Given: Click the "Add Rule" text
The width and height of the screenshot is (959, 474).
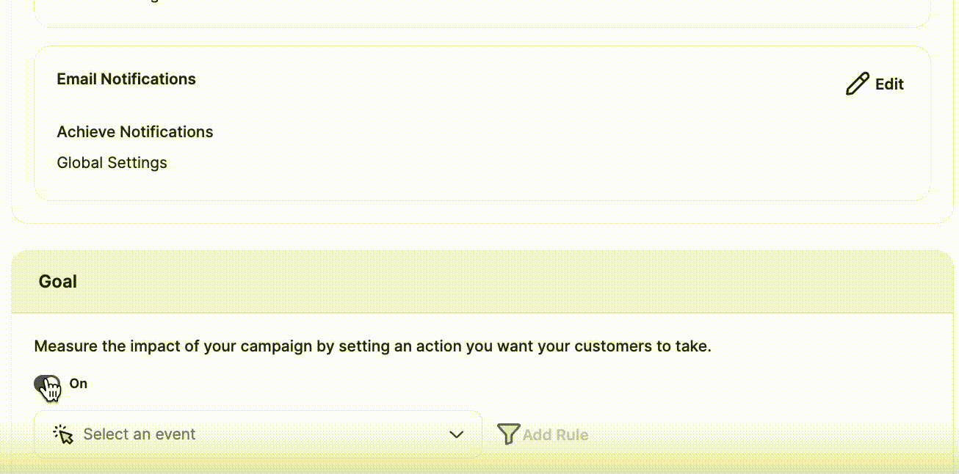Looking at the screenshot, I should 555,435.
